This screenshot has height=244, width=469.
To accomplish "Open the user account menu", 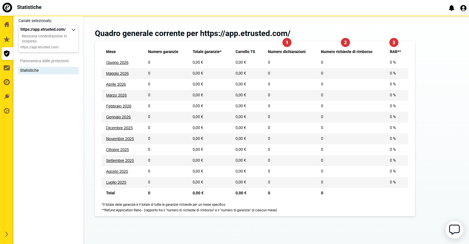I will click(x=463, y=8).
